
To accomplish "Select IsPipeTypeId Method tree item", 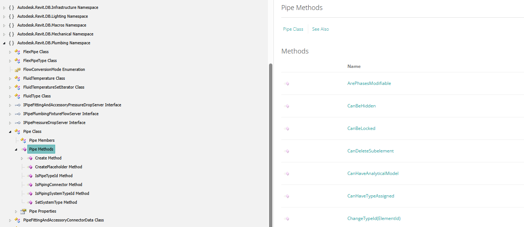I will tap(54, 176).
